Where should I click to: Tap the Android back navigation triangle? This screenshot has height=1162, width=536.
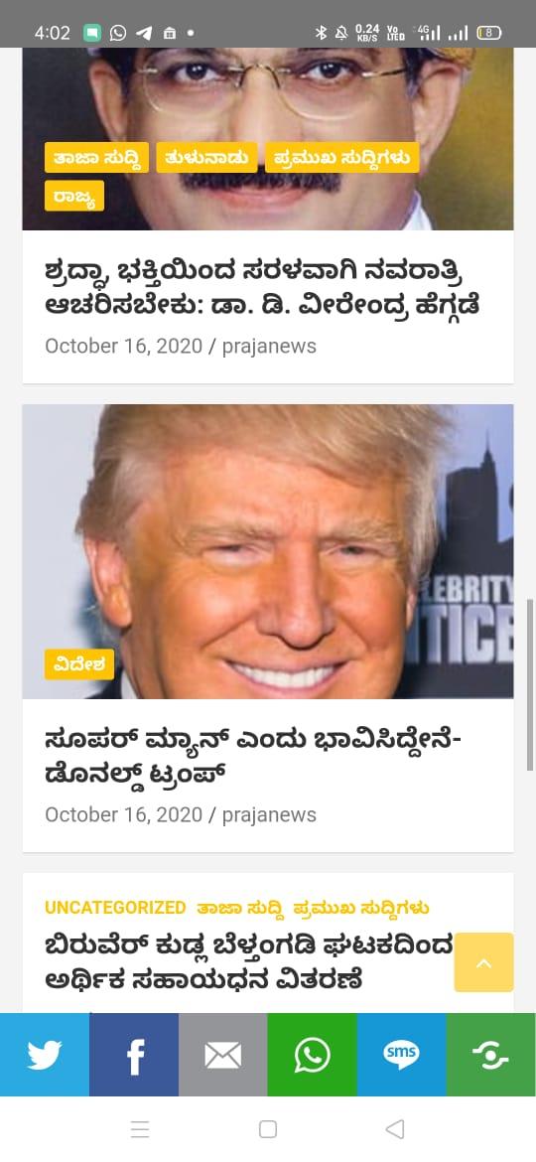click(395, 1128)
